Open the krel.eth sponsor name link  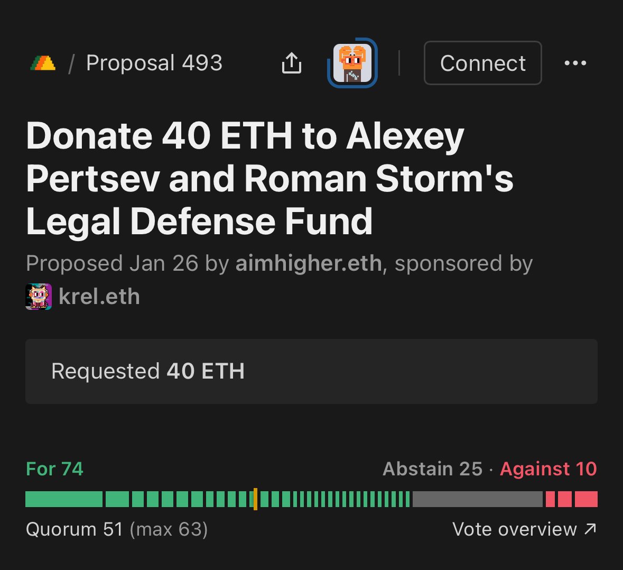click(99, 297)
